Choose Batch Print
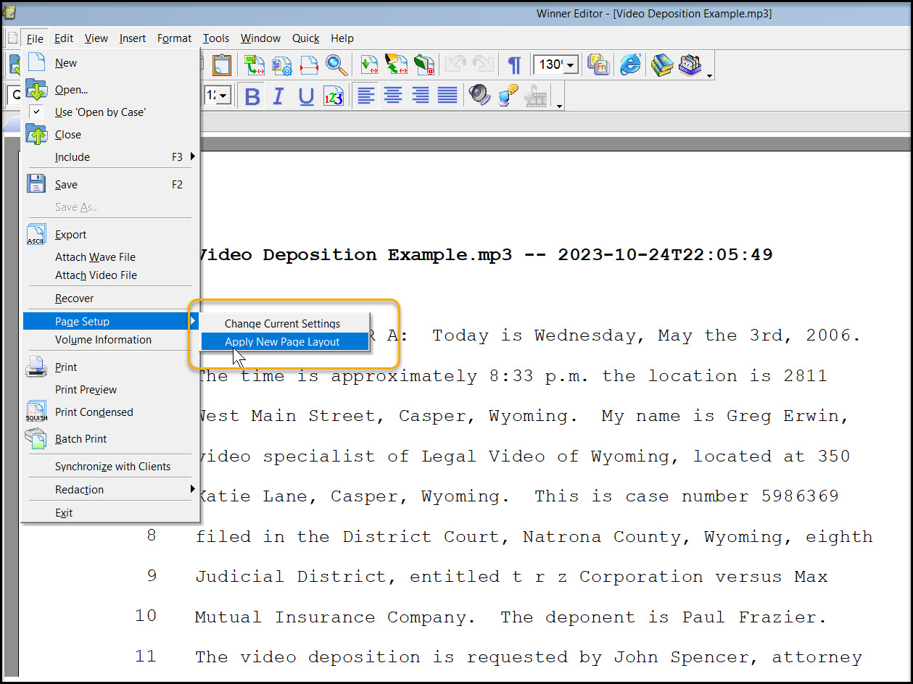 coord(111,439)
